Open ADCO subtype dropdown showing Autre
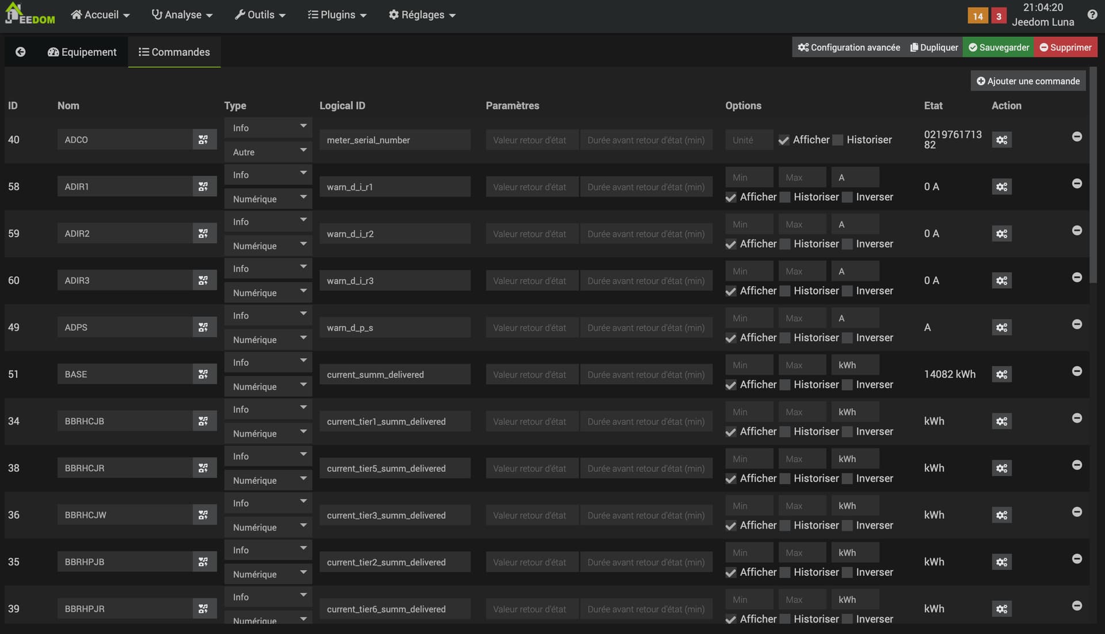The width and height of the screenshot is (1105, 634). pos(268,152)
